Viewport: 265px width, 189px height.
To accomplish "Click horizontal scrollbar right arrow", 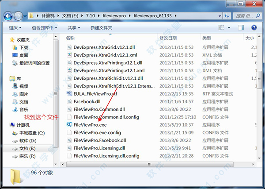I will [x=253, y=164].
